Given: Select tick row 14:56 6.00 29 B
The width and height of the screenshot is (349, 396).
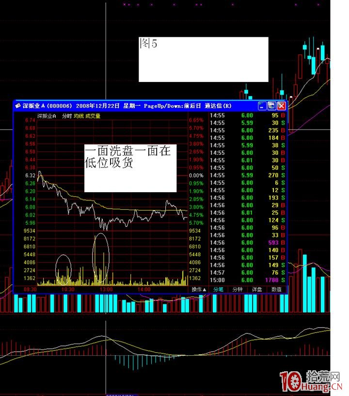Looking at the screenshot, I should [247, 205].
